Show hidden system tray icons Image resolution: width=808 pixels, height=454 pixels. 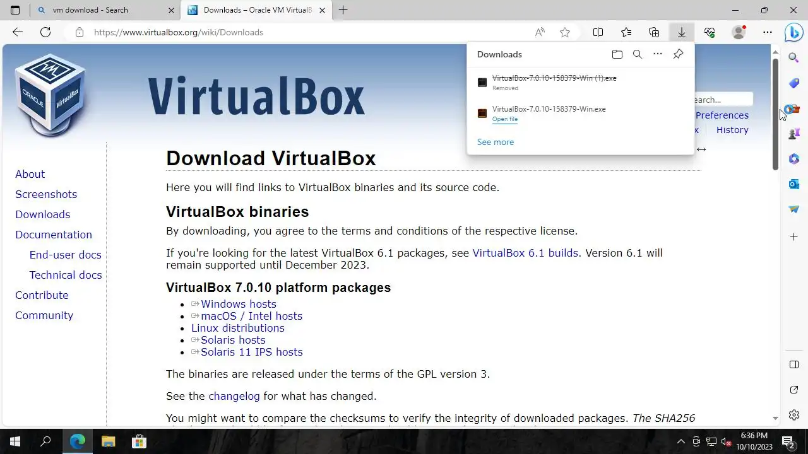click(681, 441)
